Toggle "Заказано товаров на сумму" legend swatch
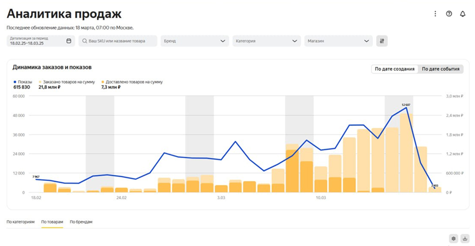This screenshot has width=475, height=246. (40, 82)
